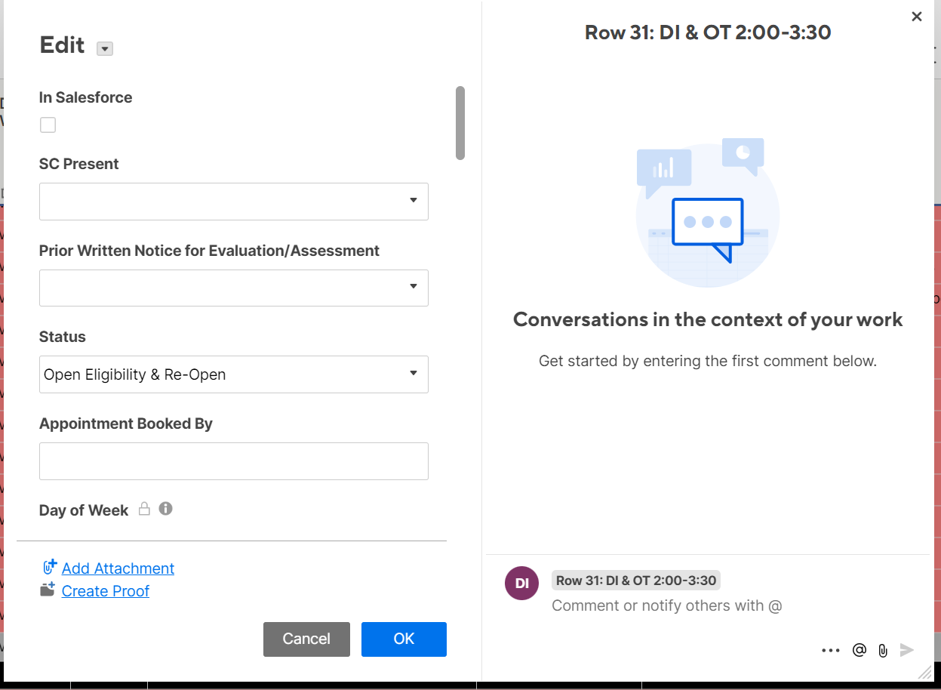Click the Cancel button
Screen dimensions: 941x690
pyautogui.click(x=306, y=639)
